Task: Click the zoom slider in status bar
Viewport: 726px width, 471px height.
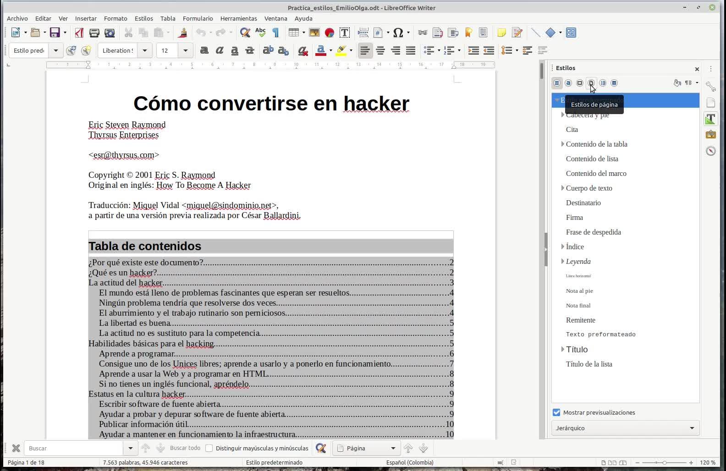Action: (x=664, y=463)
